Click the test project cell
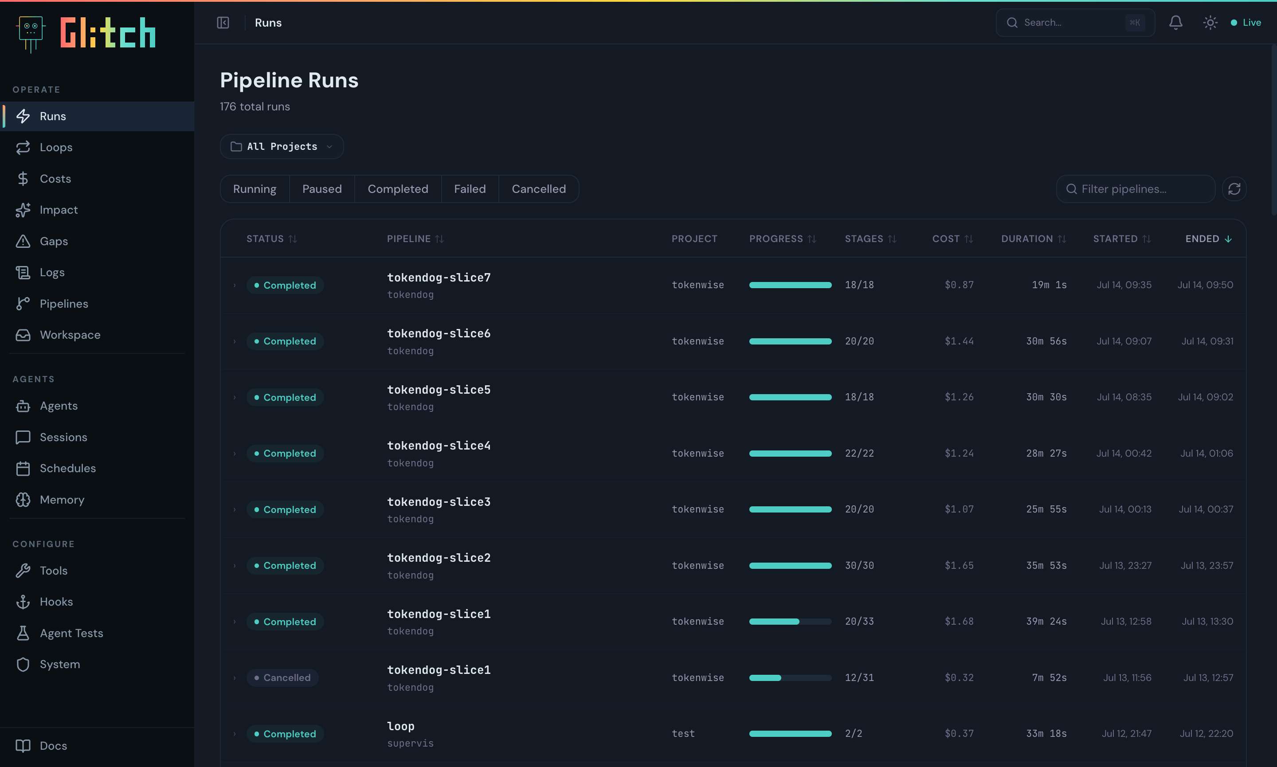The image size is (1277, 767). pyautogui.click(x=683, y=734)
